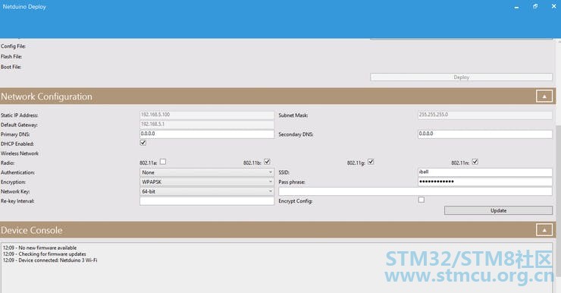Collapse the Network Configuration section
The image size is (561, 293).
544,96
